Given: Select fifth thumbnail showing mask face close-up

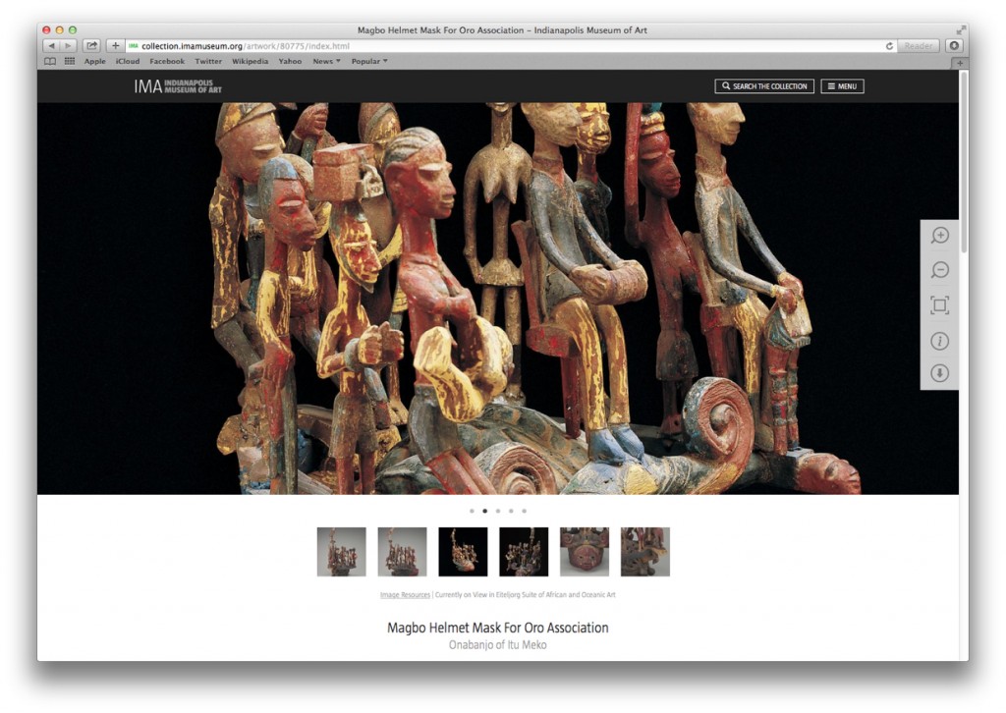Looking at the screenshot, I should click(585, 552).
